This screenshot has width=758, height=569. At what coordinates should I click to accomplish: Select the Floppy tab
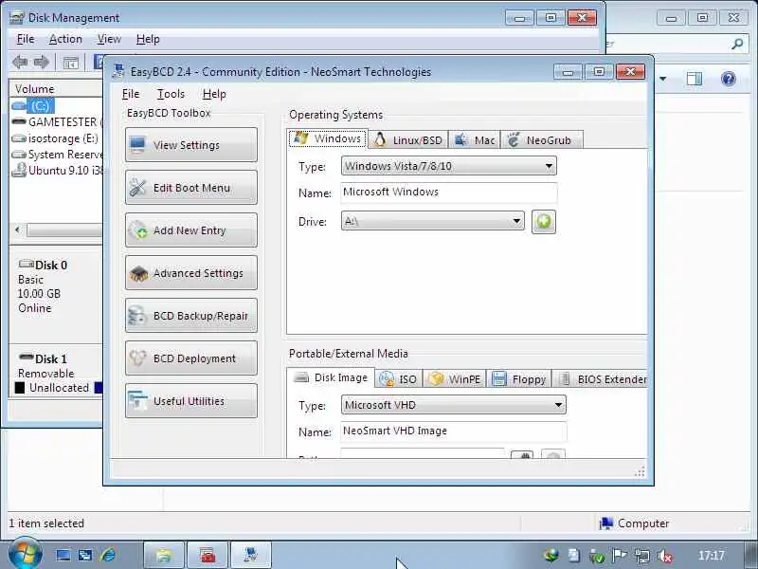518,378
